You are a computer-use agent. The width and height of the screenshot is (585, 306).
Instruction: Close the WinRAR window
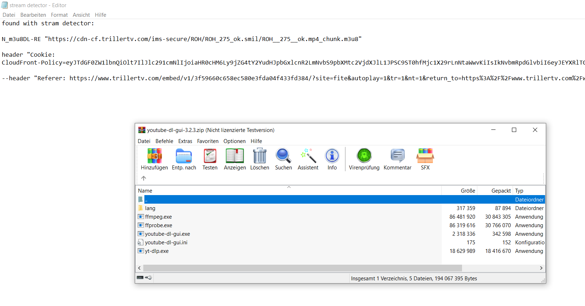tap(535, 130)
